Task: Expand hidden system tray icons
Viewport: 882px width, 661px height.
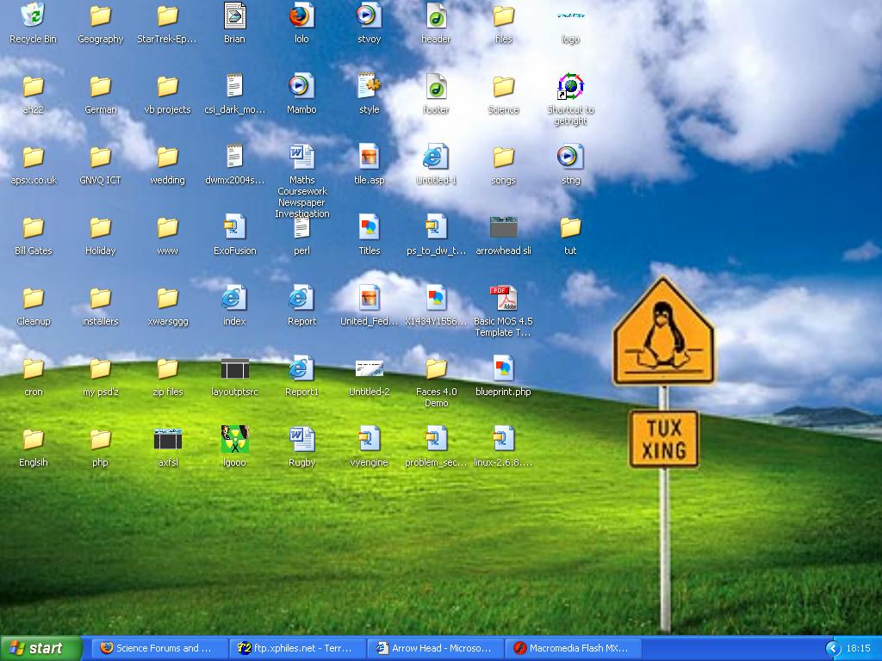Action: pyautogui.click(x=832, y=648)
